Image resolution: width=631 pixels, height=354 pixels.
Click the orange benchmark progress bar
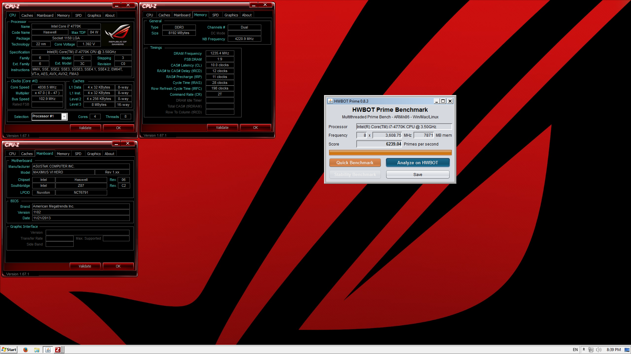tap(390, 152)
